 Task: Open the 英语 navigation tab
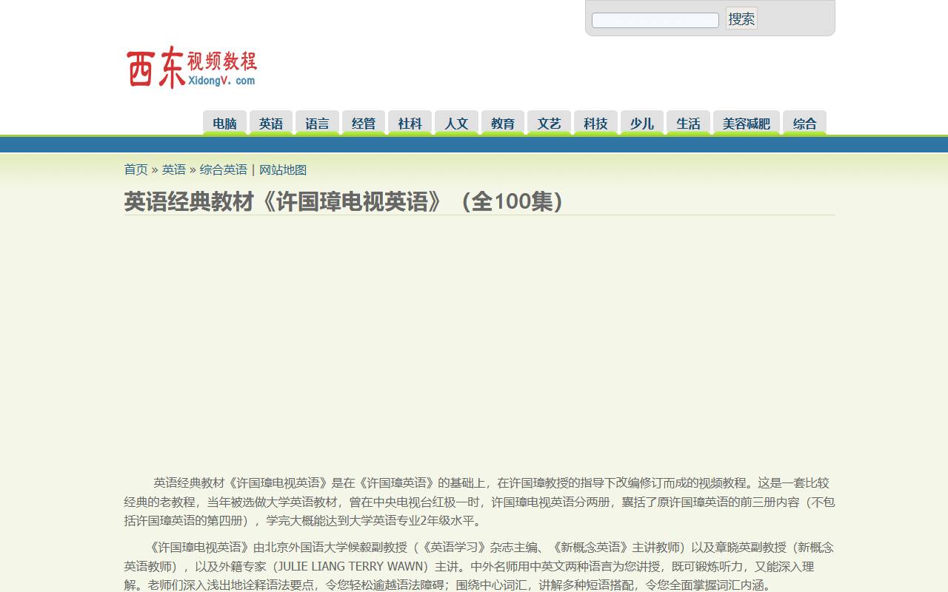pyautogui.click(x=271, y=123)
